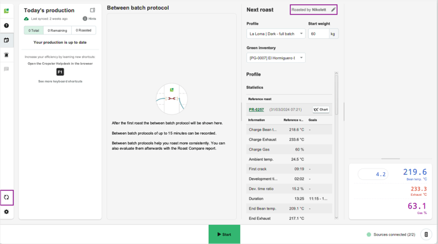The height and width of the screenshot is (244, 438).
Task: Click the sync refresh icon in sidebar
Action: point(6,198)
